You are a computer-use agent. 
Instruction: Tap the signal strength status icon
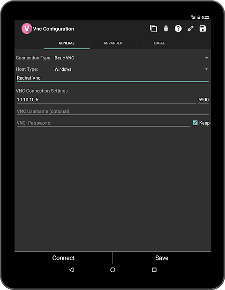(193, 17)
